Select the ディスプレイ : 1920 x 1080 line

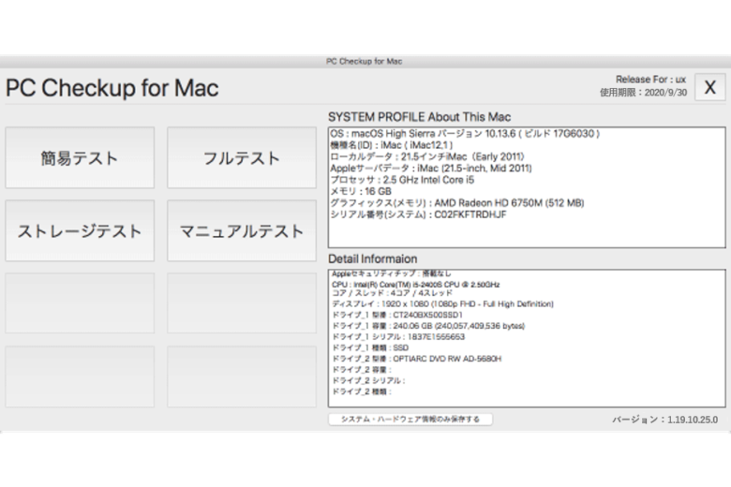[x=443, y=304]
